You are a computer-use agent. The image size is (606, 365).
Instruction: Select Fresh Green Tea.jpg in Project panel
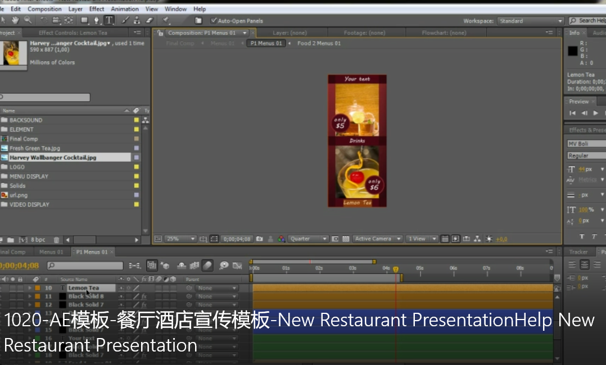tap(35, 148)
